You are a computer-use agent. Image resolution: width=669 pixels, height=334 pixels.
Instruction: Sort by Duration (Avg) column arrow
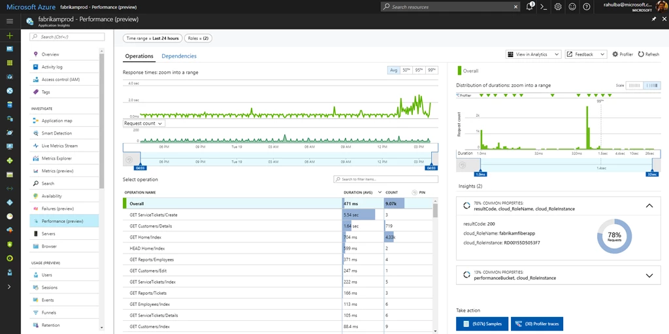click(x=380, y=193)
